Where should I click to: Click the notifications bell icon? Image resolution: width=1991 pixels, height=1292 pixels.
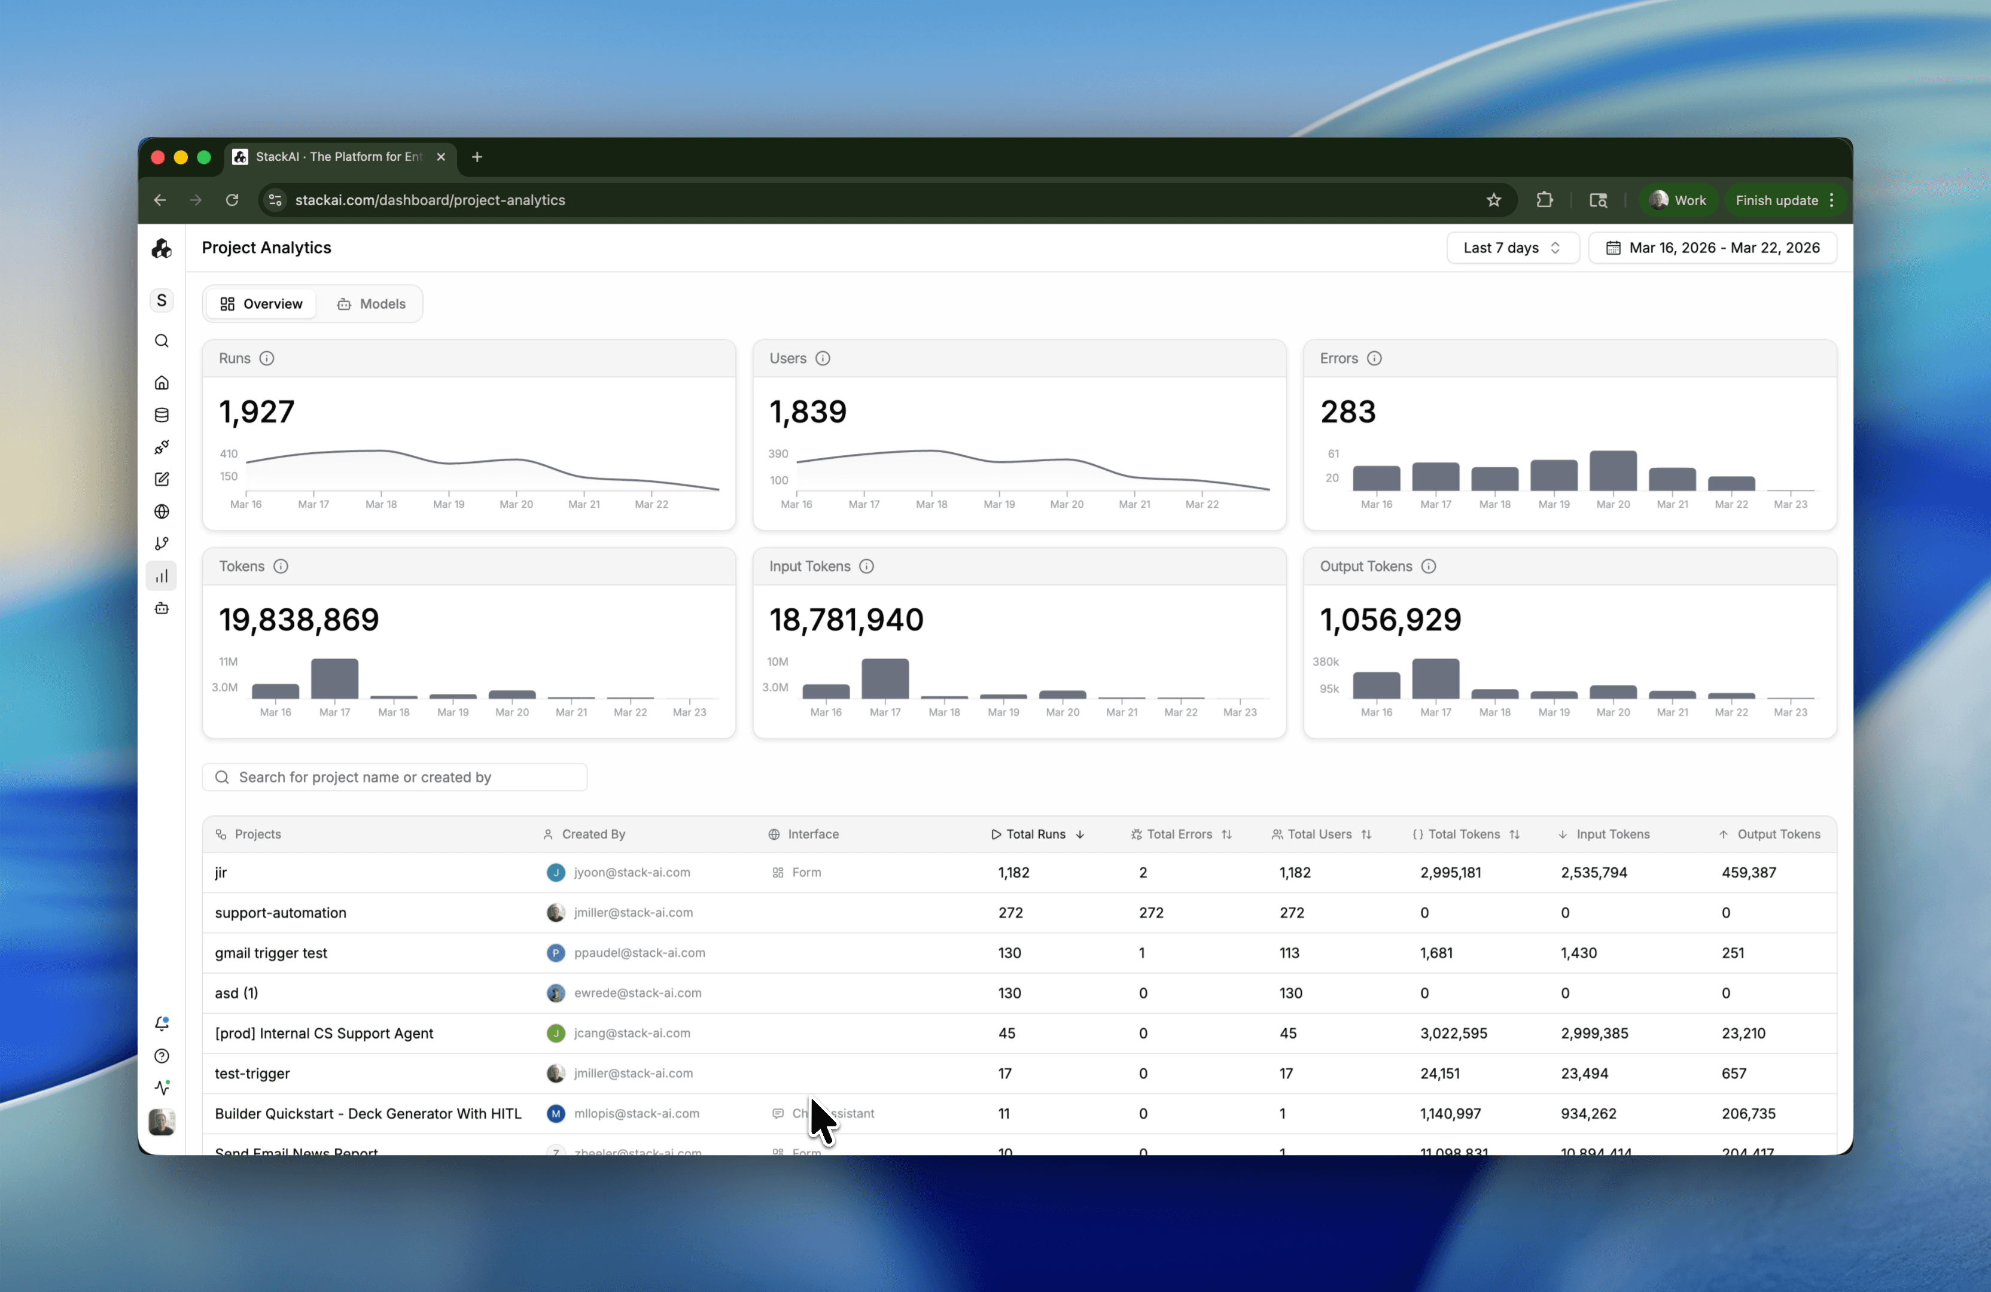coord(162,1023)
